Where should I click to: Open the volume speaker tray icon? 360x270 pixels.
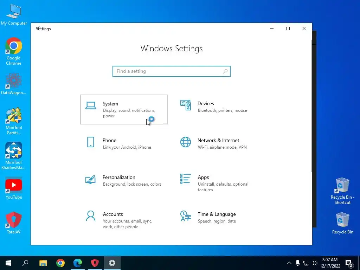(x=314, y=263)
